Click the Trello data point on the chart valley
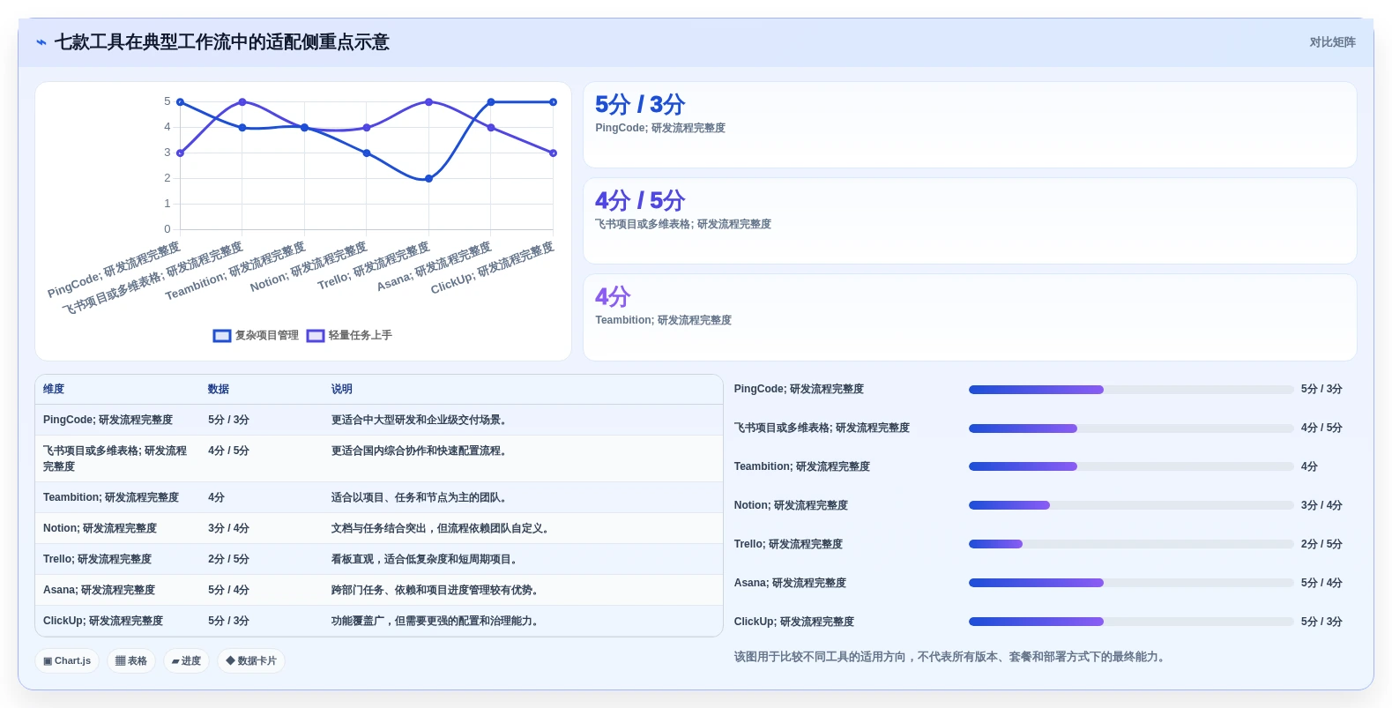 (x=428, y=179)
